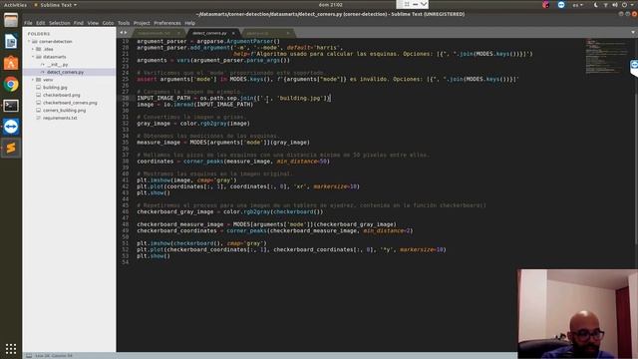Screen dimensions: 638x359
Task: Expand the .idea folder arrow
Action: [x=33, y=49]
